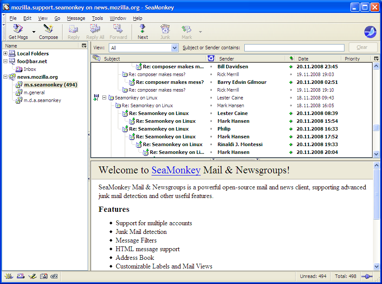Image resolution: width=382 pixels, height=284 pixels.
Task: Toggle read status of Philip's message
Action: (x=291, y=129)
